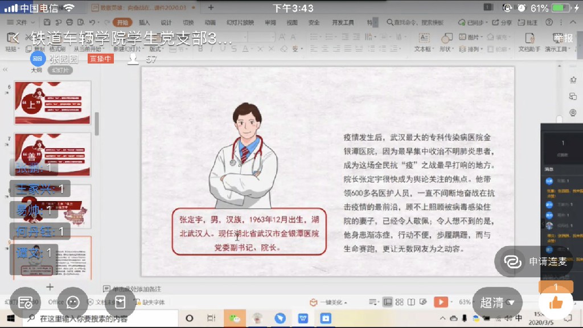Click the print preview icon

[81, 22]
